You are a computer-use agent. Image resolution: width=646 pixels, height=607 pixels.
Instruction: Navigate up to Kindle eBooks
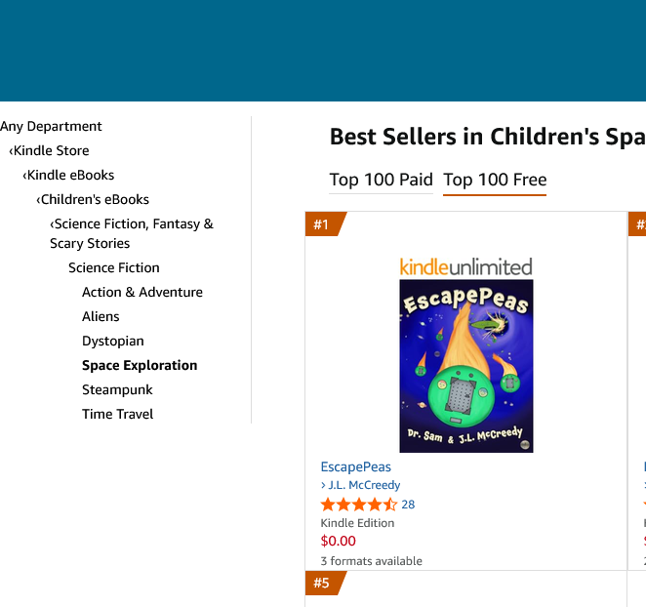68,175
